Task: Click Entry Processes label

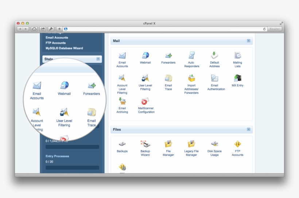Action: pos(57,156)
